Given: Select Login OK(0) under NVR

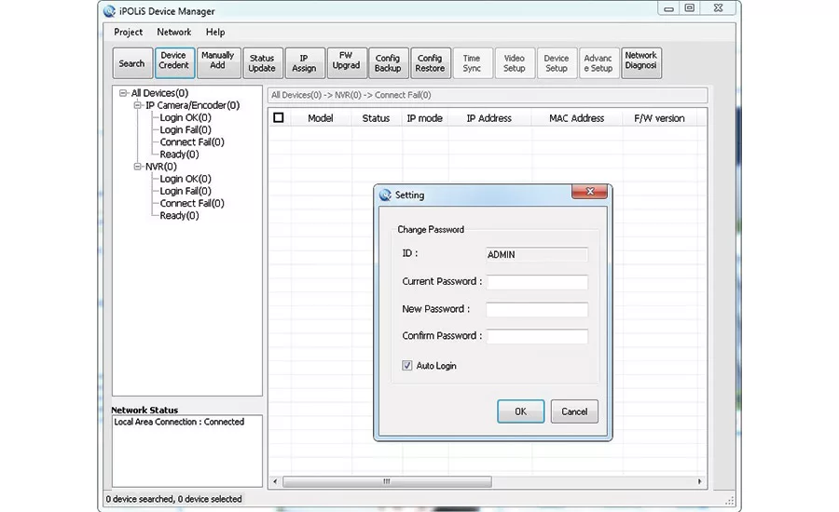Looking at the screenshot, I should (x=186, y=179).
